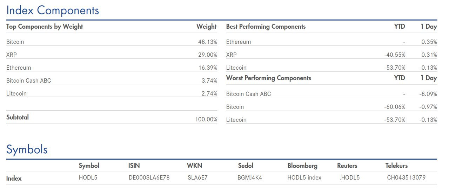This screenshot has width=449, height=189.
Task: Click Litecoin in Top Components by Weight
Action: coord(16,94)
